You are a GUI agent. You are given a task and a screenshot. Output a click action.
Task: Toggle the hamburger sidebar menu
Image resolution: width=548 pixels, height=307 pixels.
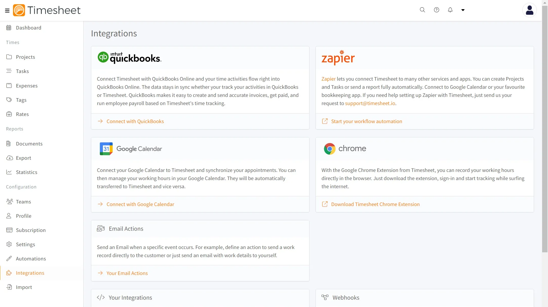pos(7,10)
